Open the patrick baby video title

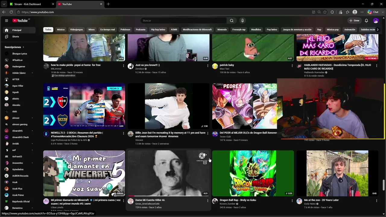pos(227,65)
